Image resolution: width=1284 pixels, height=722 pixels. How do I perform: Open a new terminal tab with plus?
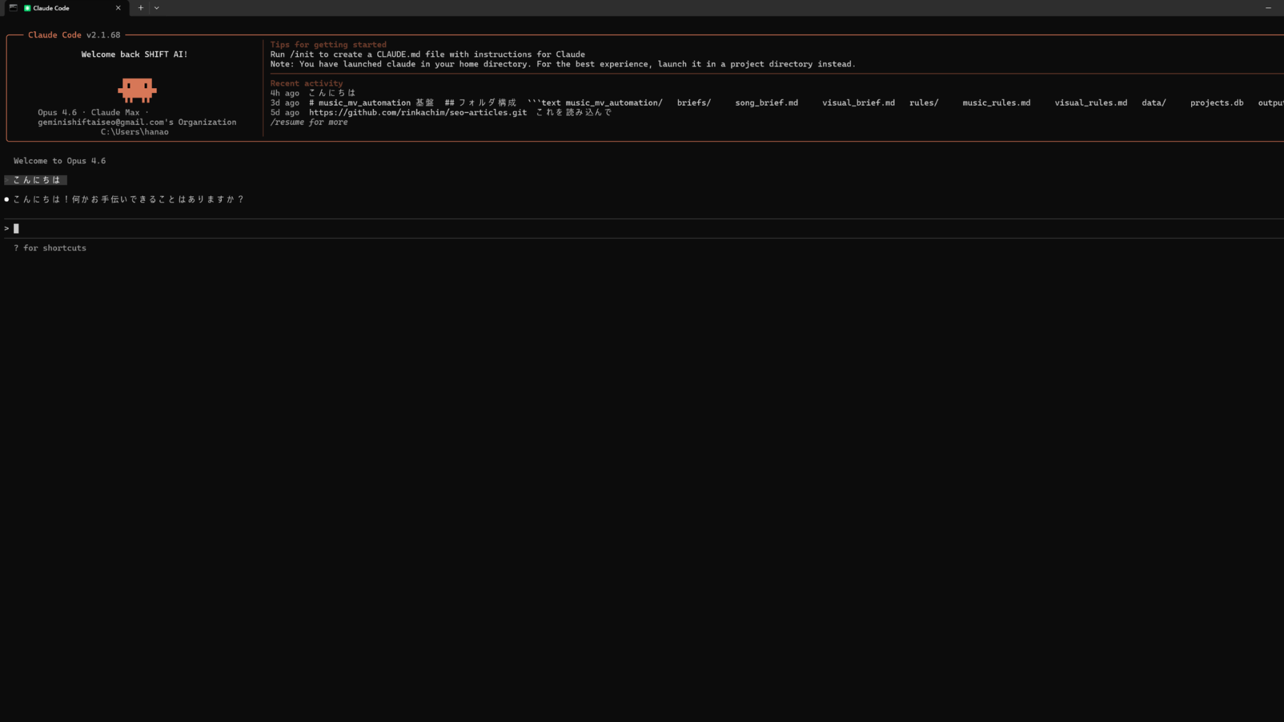coord(140,8)
